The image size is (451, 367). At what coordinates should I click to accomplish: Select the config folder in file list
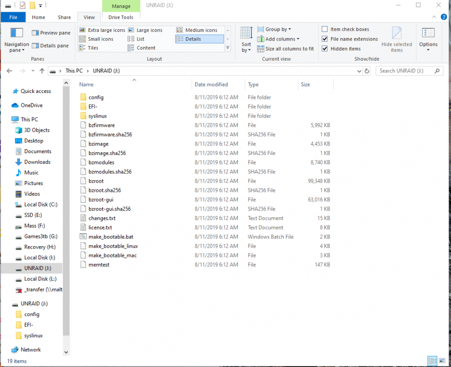tap(96, 97)
